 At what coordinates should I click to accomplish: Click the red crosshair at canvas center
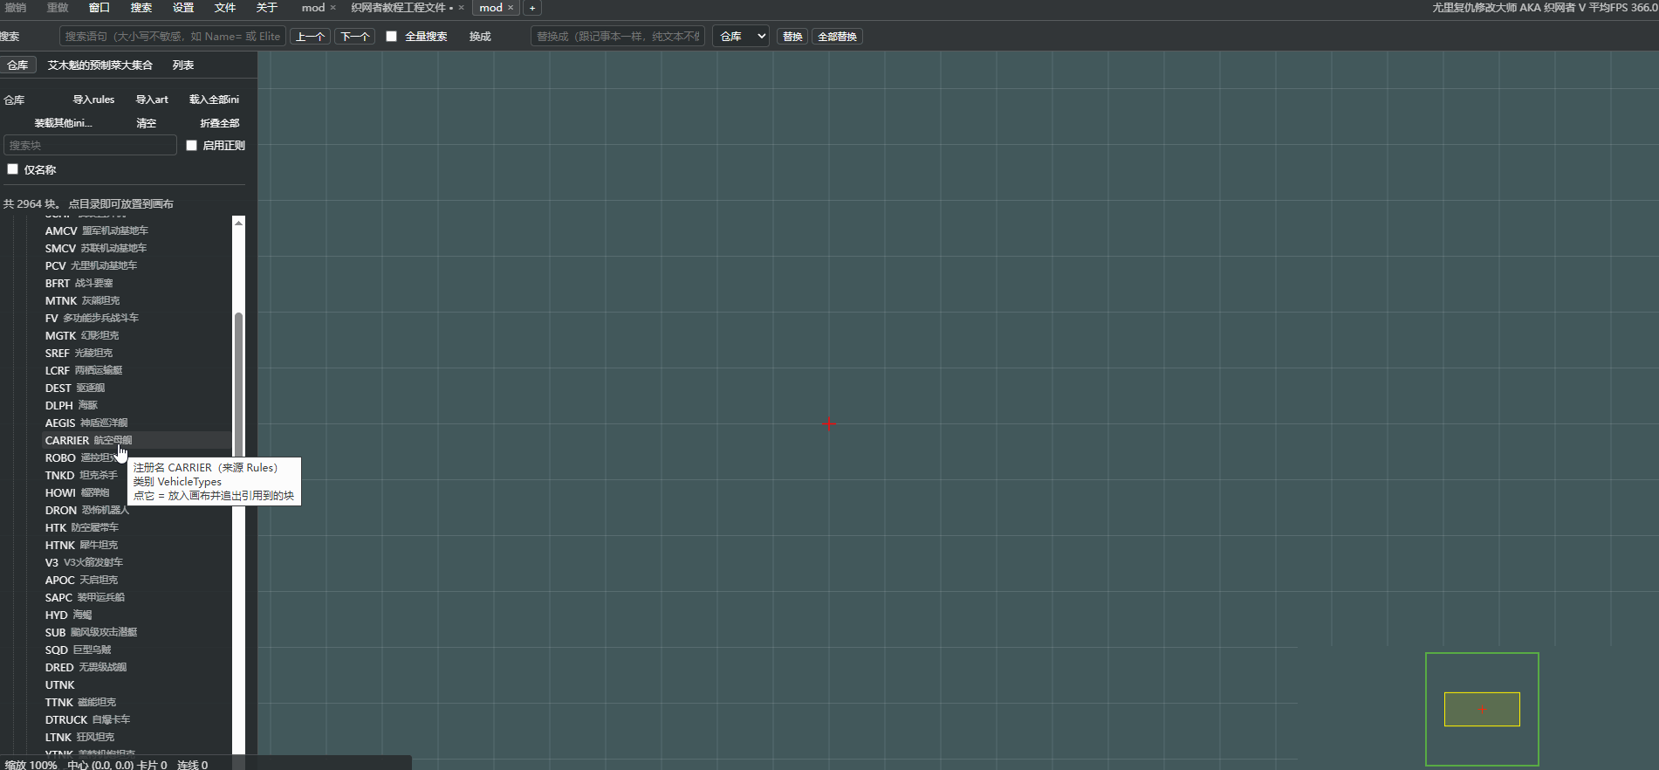point(829,424)
